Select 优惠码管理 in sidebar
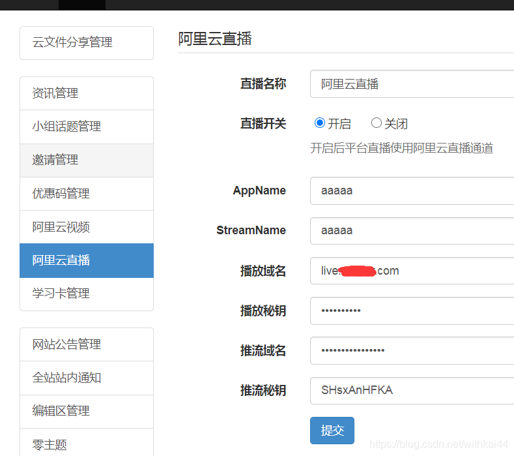The width and height of the screenshot is (514, 456). pos(87,194)
